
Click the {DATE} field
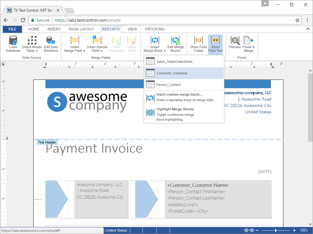coord(265,172)
